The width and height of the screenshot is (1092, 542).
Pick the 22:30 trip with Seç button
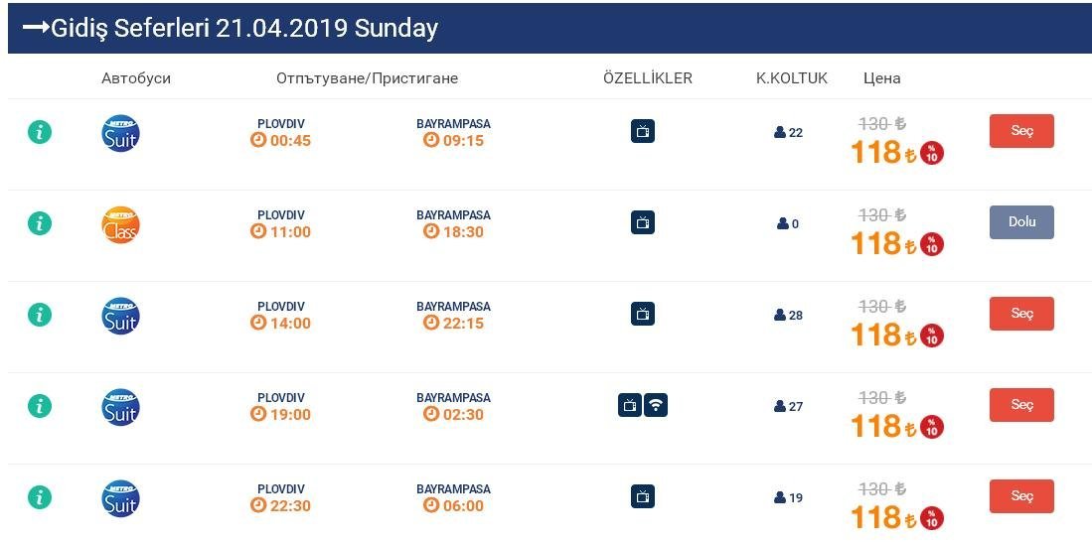[x=1021, y=496]
